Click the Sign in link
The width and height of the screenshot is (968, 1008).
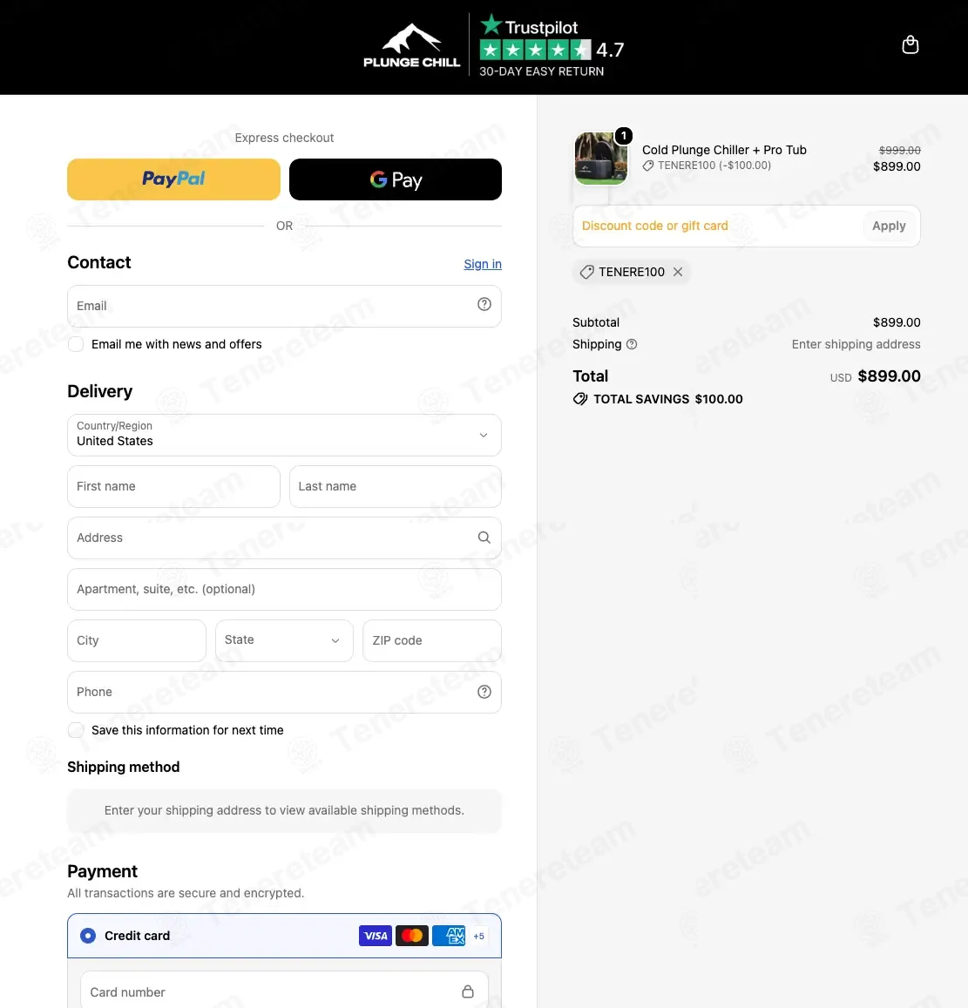483,264
